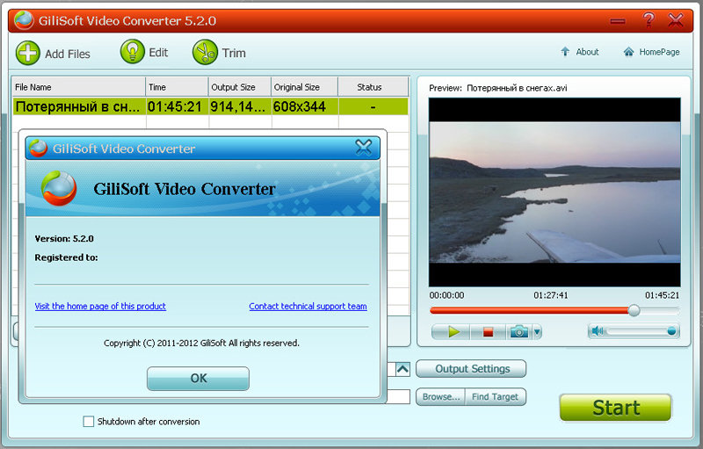This screenshot has height=449, width=703.
Task: Open the Edit lightbulb tool
Action: click(x=133, y=52)
